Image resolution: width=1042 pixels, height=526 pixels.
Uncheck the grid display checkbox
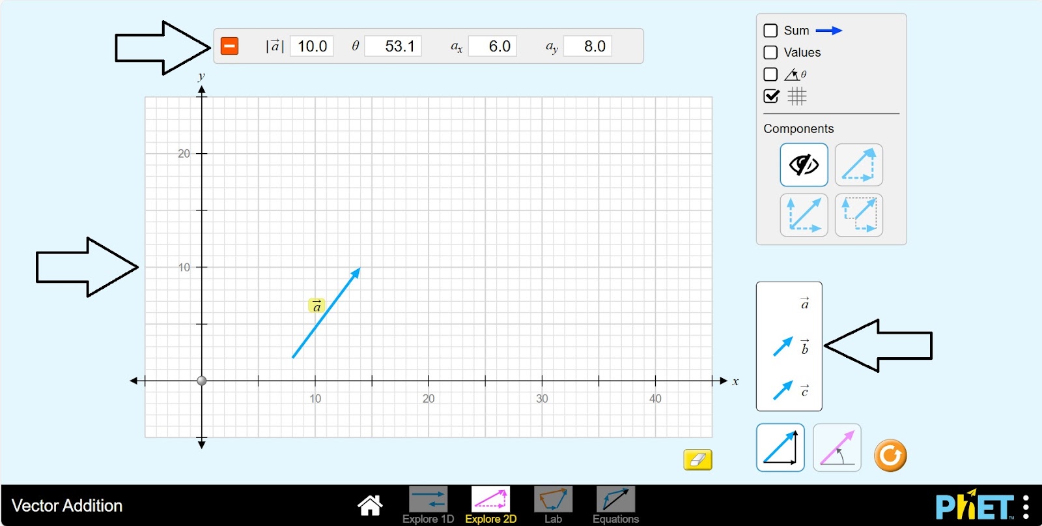pos(770,96)
